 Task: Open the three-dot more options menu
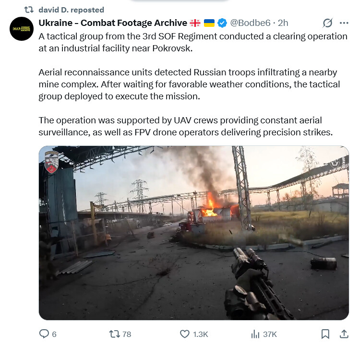point(344,23)
